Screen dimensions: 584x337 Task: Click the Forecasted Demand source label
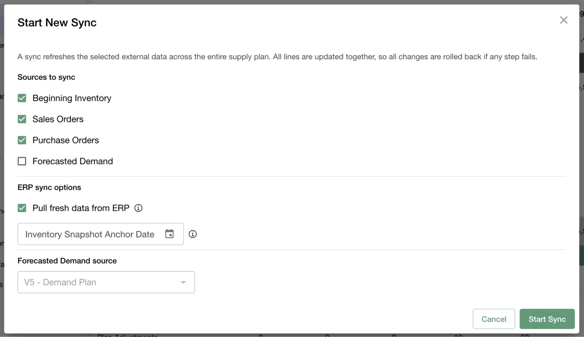click(x=67, y=261)
